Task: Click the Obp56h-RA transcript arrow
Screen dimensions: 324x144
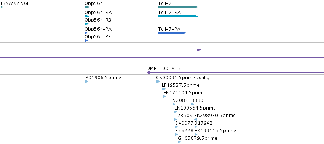Action: (87, 16)
